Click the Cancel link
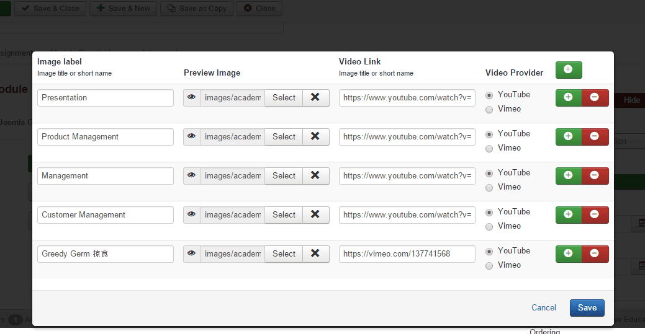Screen dimensions: 645x334 [x=543, y=308]
